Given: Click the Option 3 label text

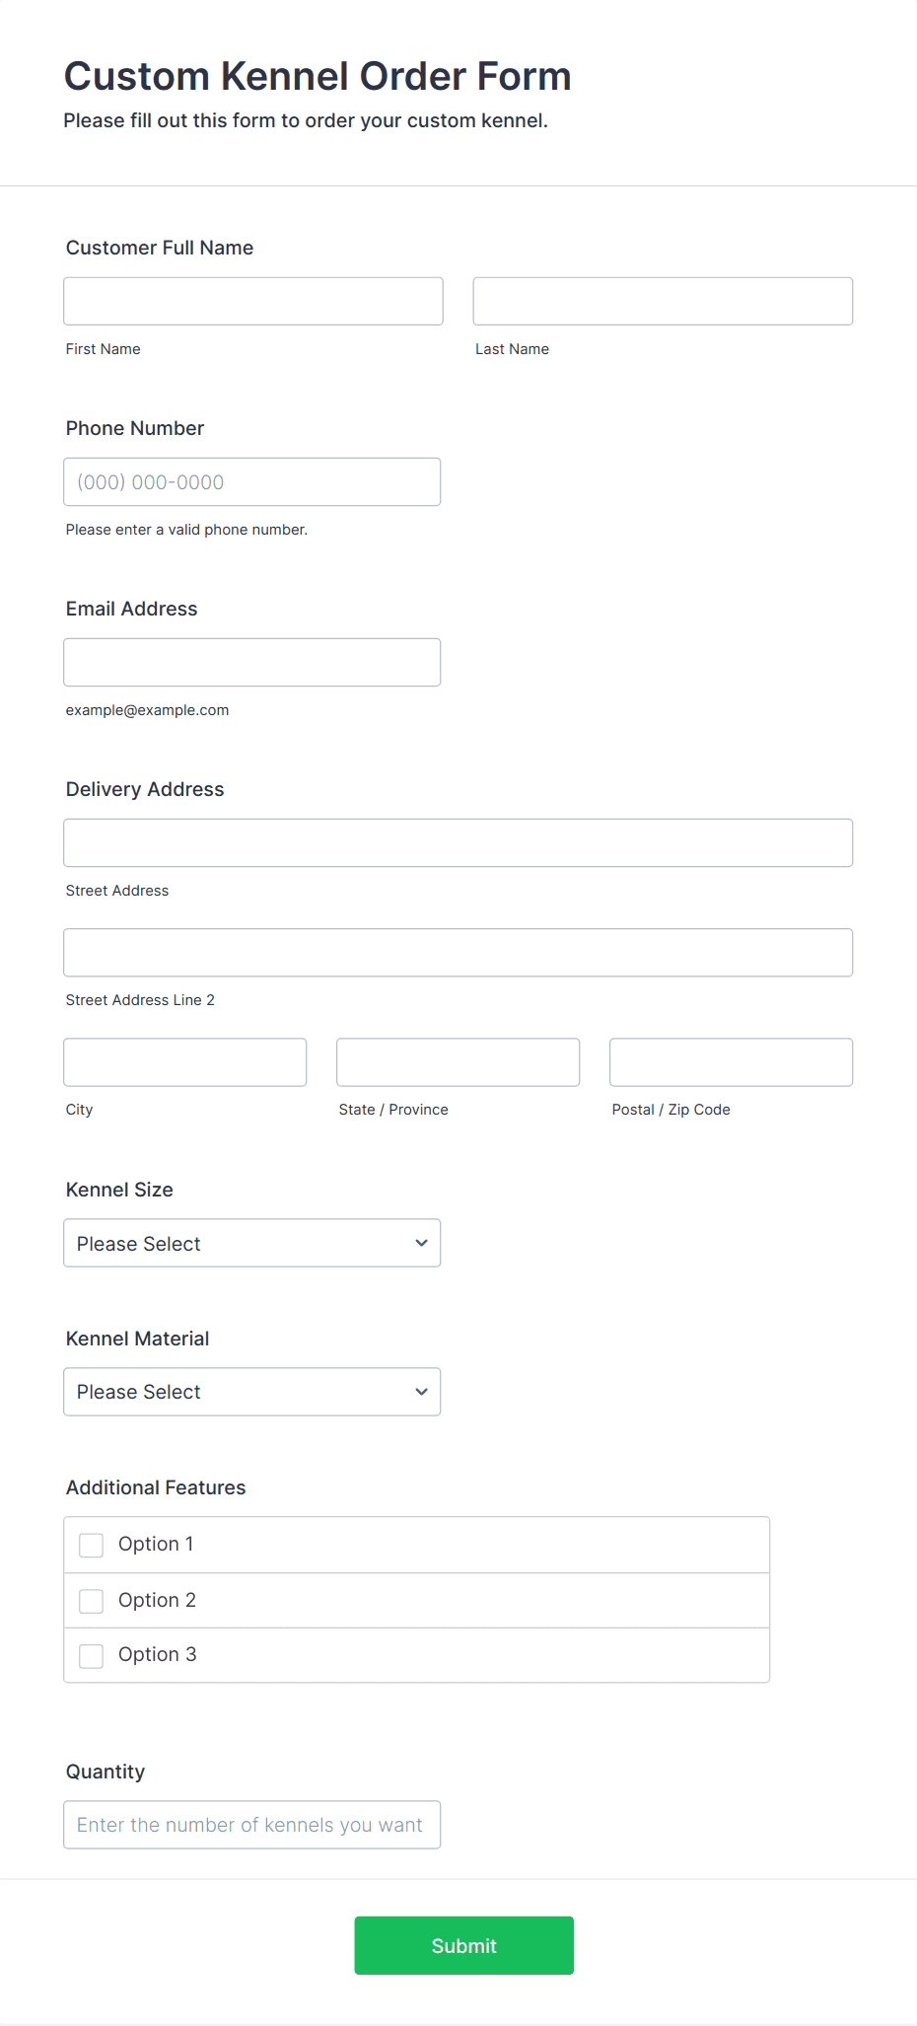Looking at the screenshot, I should (157, 1654).
